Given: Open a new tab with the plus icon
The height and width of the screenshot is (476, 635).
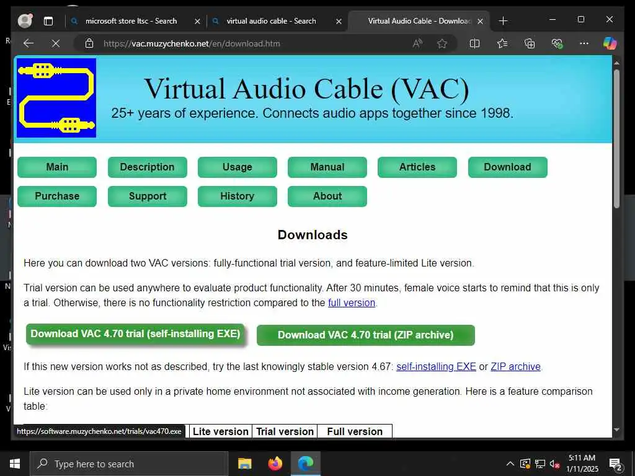Looking at the screenshot, I should pos(503,21).
